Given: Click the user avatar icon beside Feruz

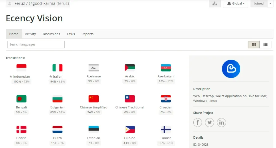Looking at the screenshot, I should point(10,3).
